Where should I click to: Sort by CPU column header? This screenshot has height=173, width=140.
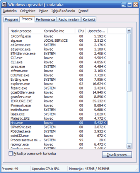pos(80,31)
